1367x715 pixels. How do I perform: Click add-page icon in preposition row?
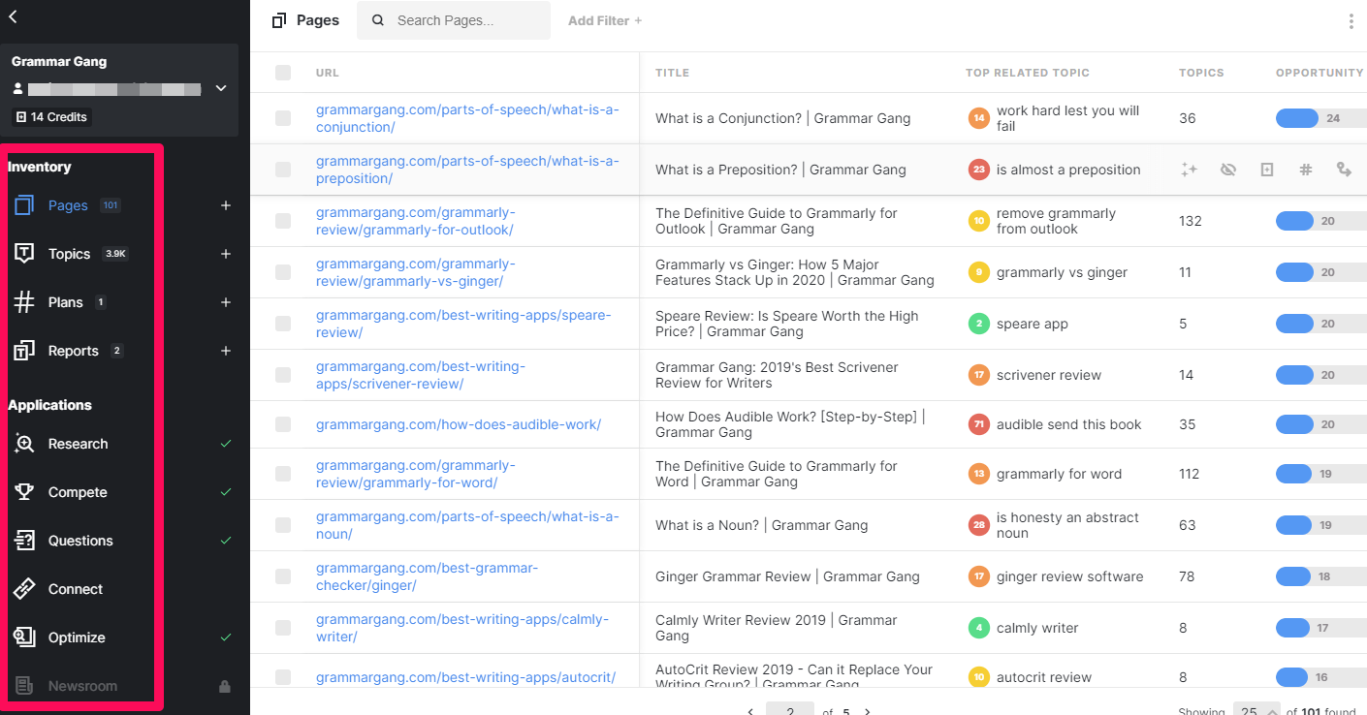[1267, 170]
